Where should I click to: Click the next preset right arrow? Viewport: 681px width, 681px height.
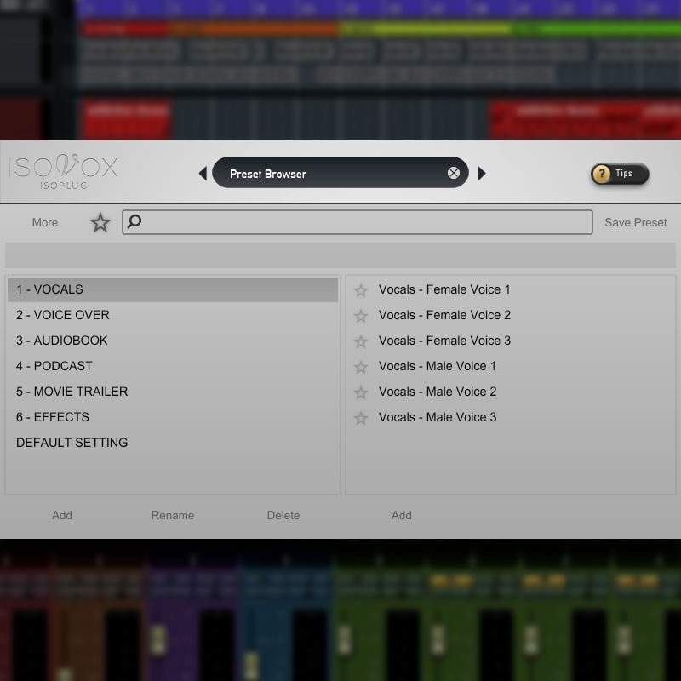pyautogui.click(x=481, y=174)
